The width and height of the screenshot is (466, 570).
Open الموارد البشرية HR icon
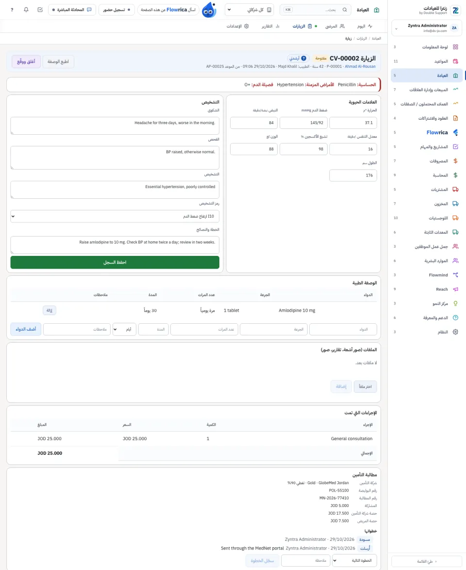[x=455, y=261]
